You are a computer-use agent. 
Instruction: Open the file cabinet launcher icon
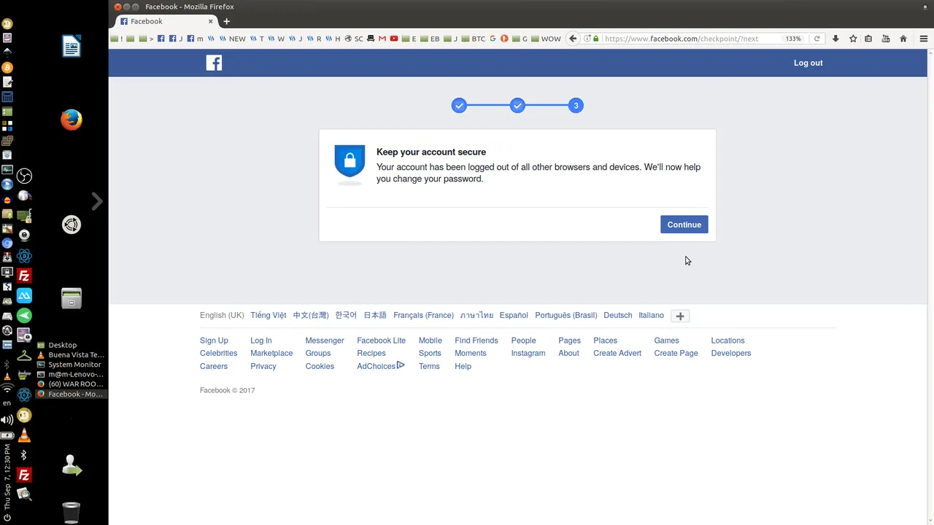pos(71,298)
